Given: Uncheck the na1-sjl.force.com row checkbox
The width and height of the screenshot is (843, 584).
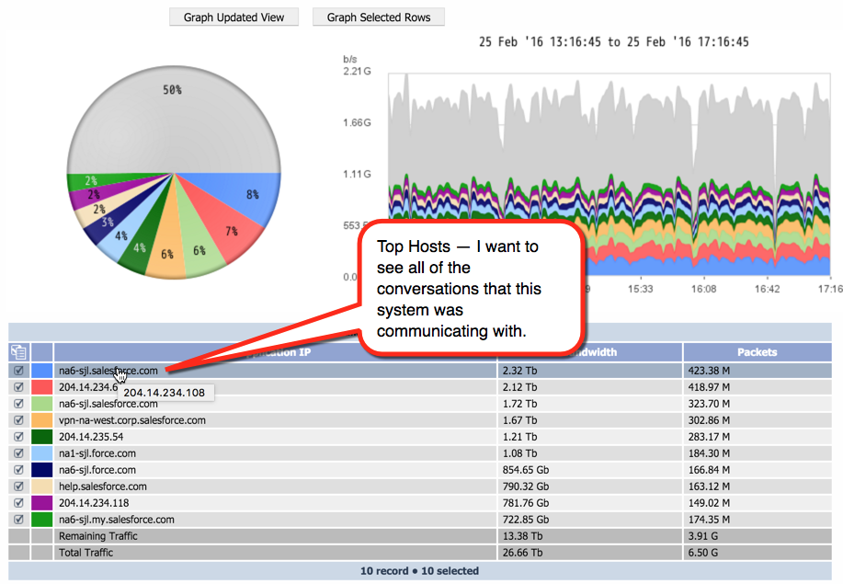Looking at the screenshot, I should point(18,453).
